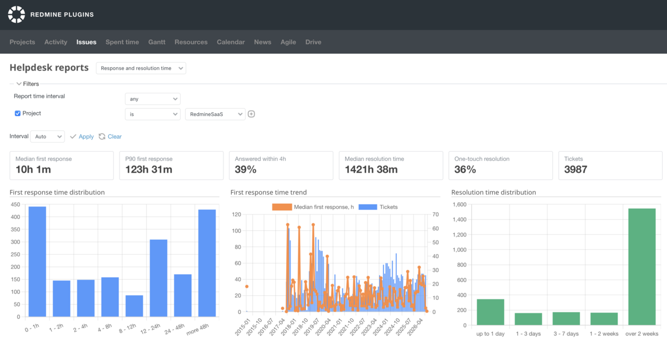Click the Clear link

point(115,137)
